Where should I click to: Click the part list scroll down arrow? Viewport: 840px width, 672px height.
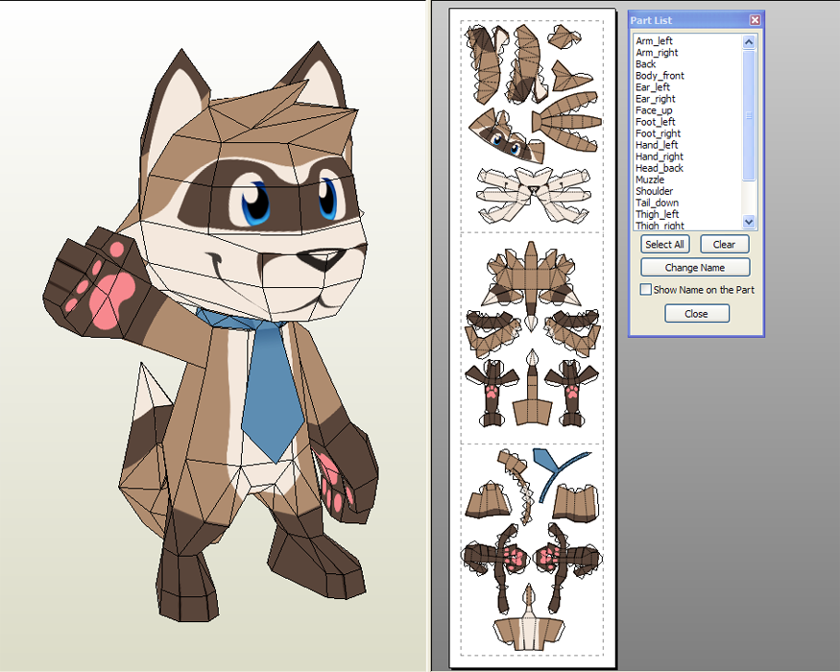click(749, 222)
